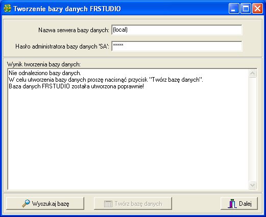This screenshot has height=217, width=266.
Task: Click the Dalej button
Action: 239,204
